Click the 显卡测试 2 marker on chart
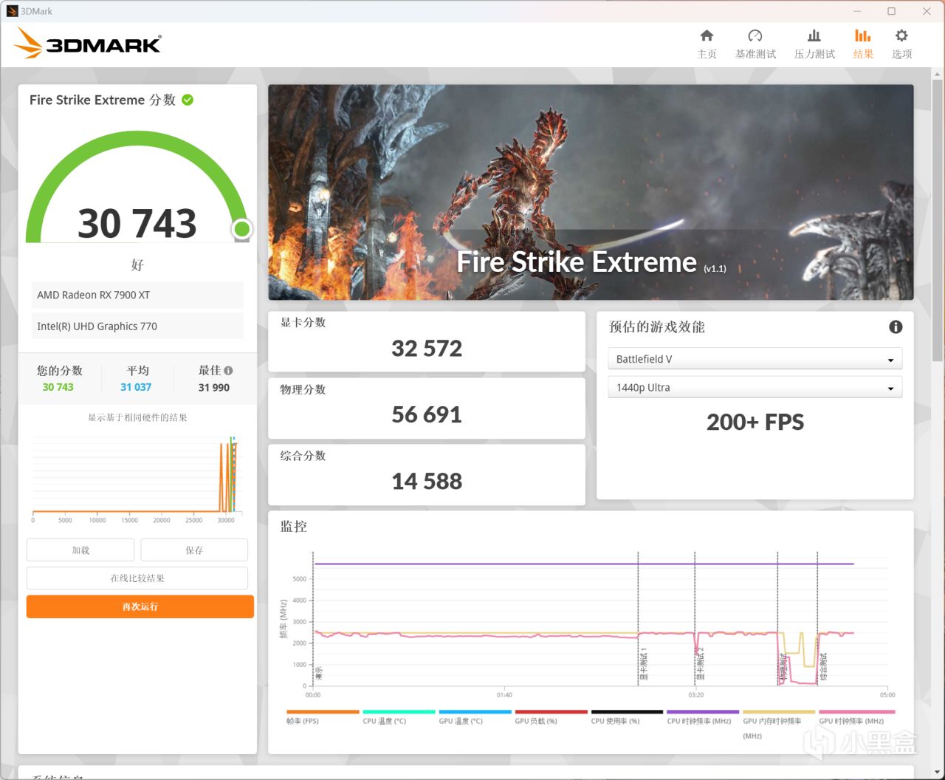Image resolution: width=945 pixels, height=780 pixels. pyautogui.click(x=701, y=664)
